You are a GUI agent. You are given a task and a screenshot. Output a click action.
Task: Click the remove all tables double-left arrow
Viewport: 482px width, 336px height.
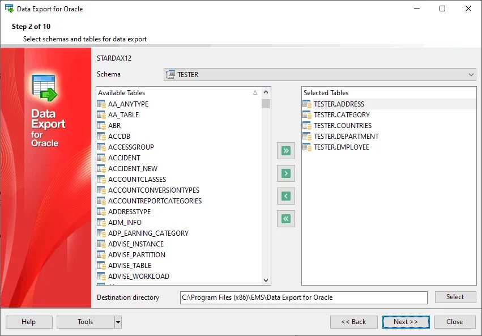click(286, 219)
